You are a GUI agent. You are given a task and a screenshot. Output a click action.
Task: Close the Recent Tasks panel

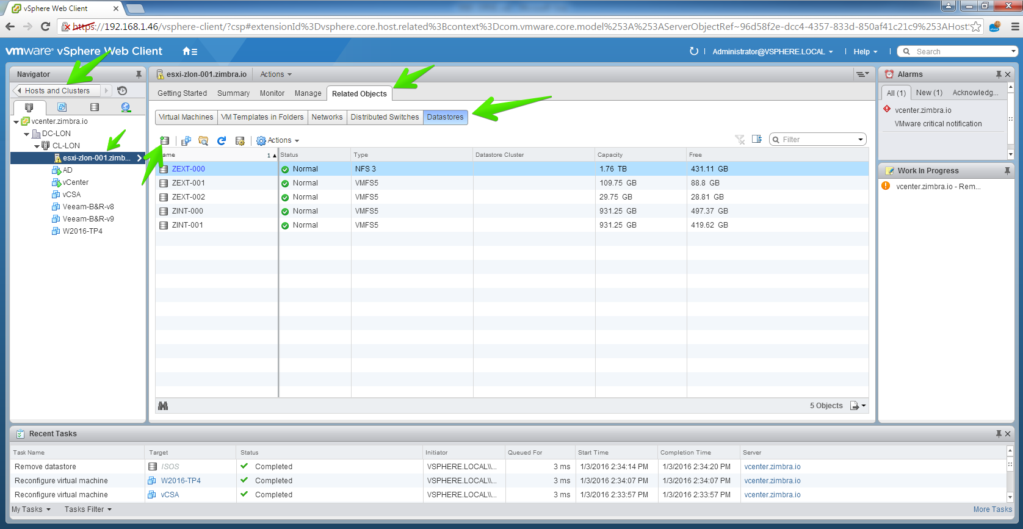(1008, 434)
